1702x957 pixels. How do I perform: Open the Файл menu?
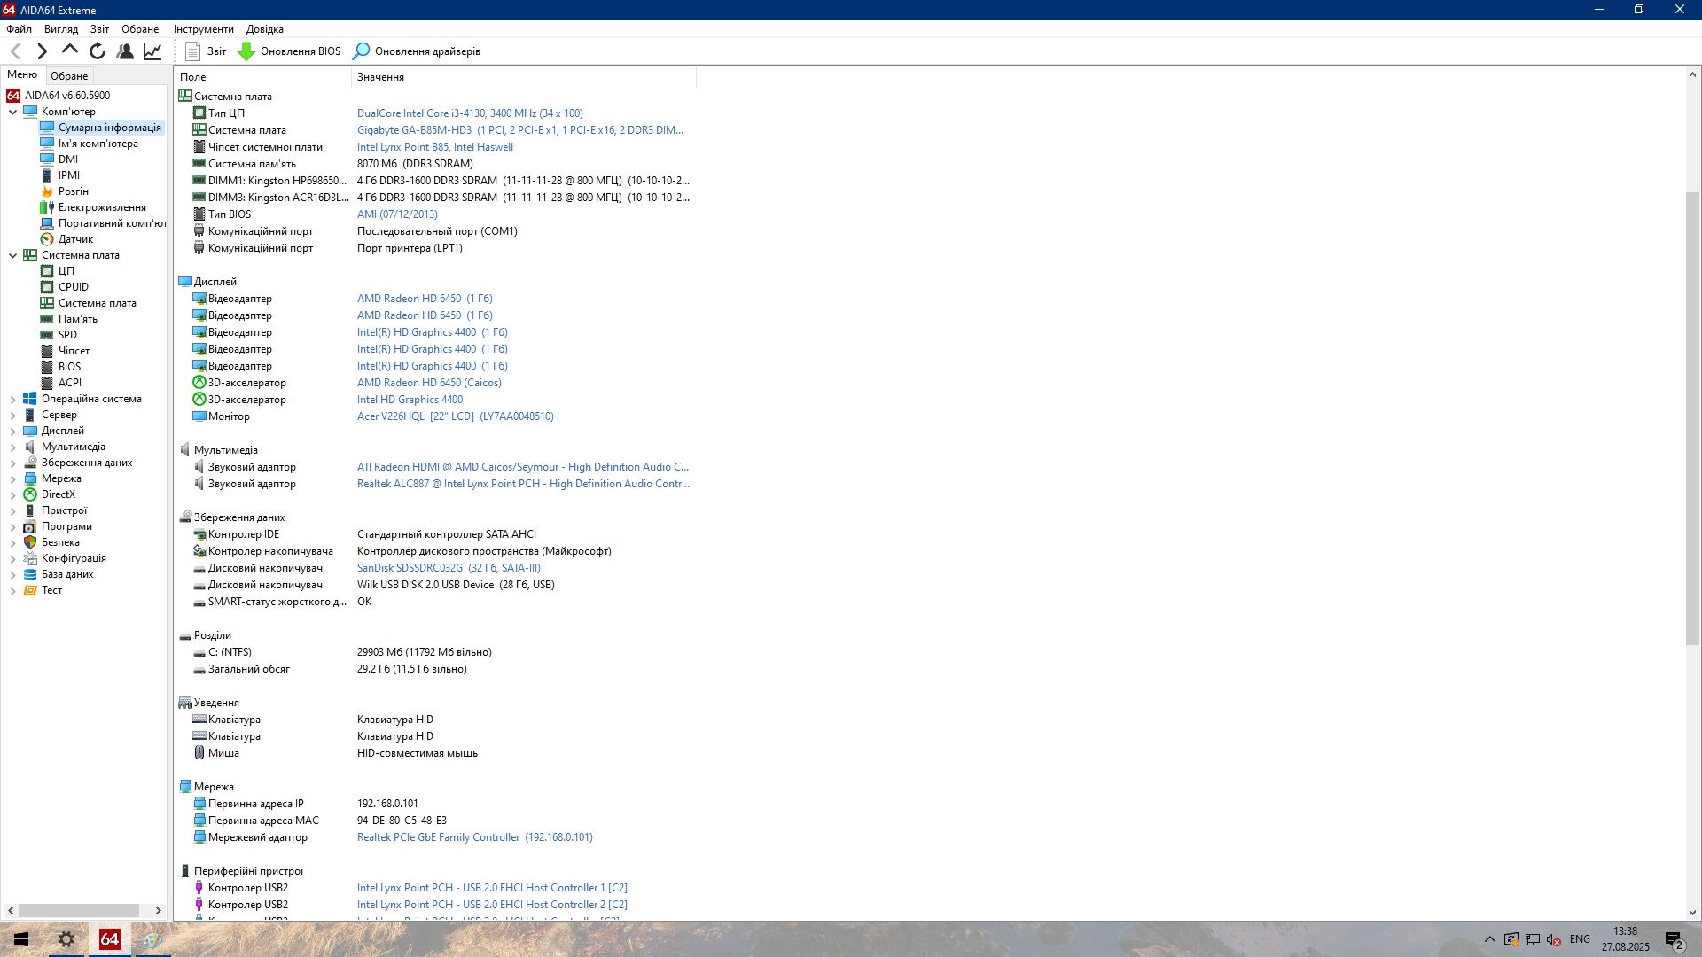[x=19, y=29]
